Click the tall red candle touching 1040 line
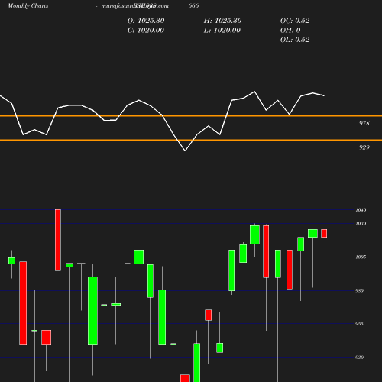The height and width of the screenshot is (382, 382). pyautogui.click(x=58, y=240)
